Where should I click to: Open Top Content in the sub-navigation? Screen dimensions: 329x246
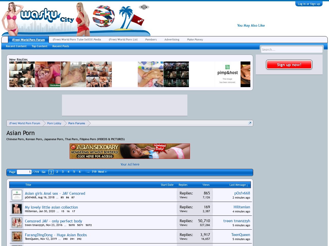(39, 46)
